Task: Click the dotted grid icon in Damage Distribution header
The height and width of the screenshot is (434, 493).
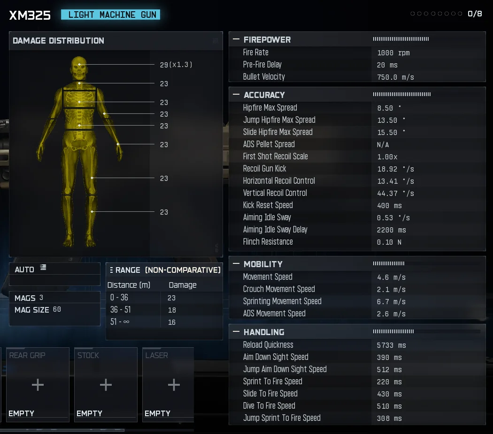Action: 216,41
